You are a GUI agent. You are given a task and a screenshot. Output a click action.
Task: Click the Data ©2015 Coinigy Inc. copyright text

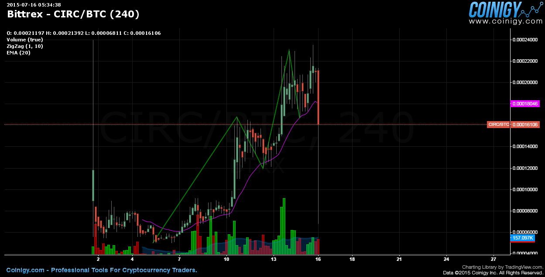(493, 273)
